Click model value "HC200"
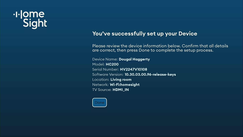The image size is (243, 137). coord(112,64)
